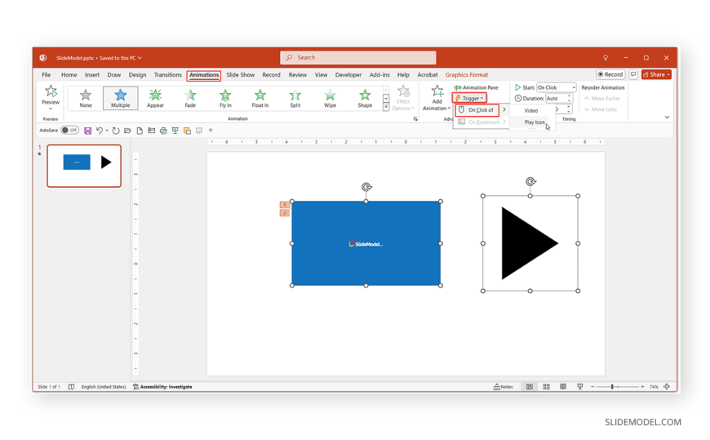Click the Add Animation icon
The image size is (710, 440).
click(x=437, y=94)
